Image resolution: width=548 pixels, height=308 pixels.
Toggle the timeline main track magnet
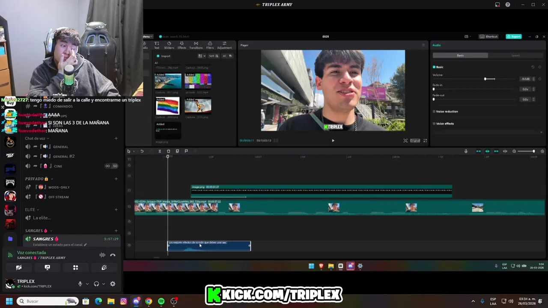pyautogui.click(x=479, y=151)
